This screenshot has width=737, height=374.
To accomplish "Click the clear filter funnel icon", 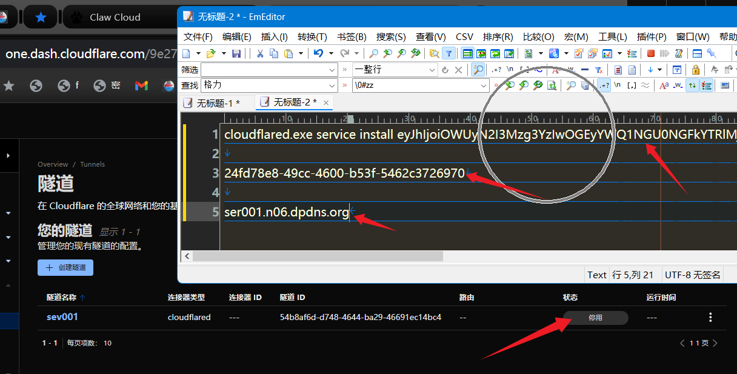I will coord(598,70).
